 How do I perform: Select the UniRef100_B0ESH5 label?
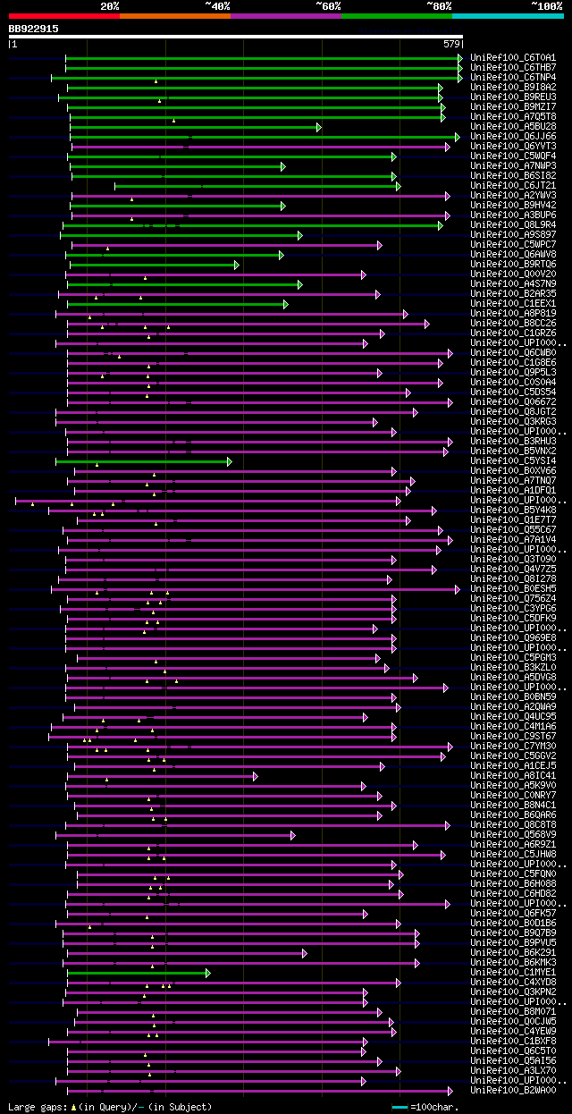pyautogui.click(x=513, y=588)
